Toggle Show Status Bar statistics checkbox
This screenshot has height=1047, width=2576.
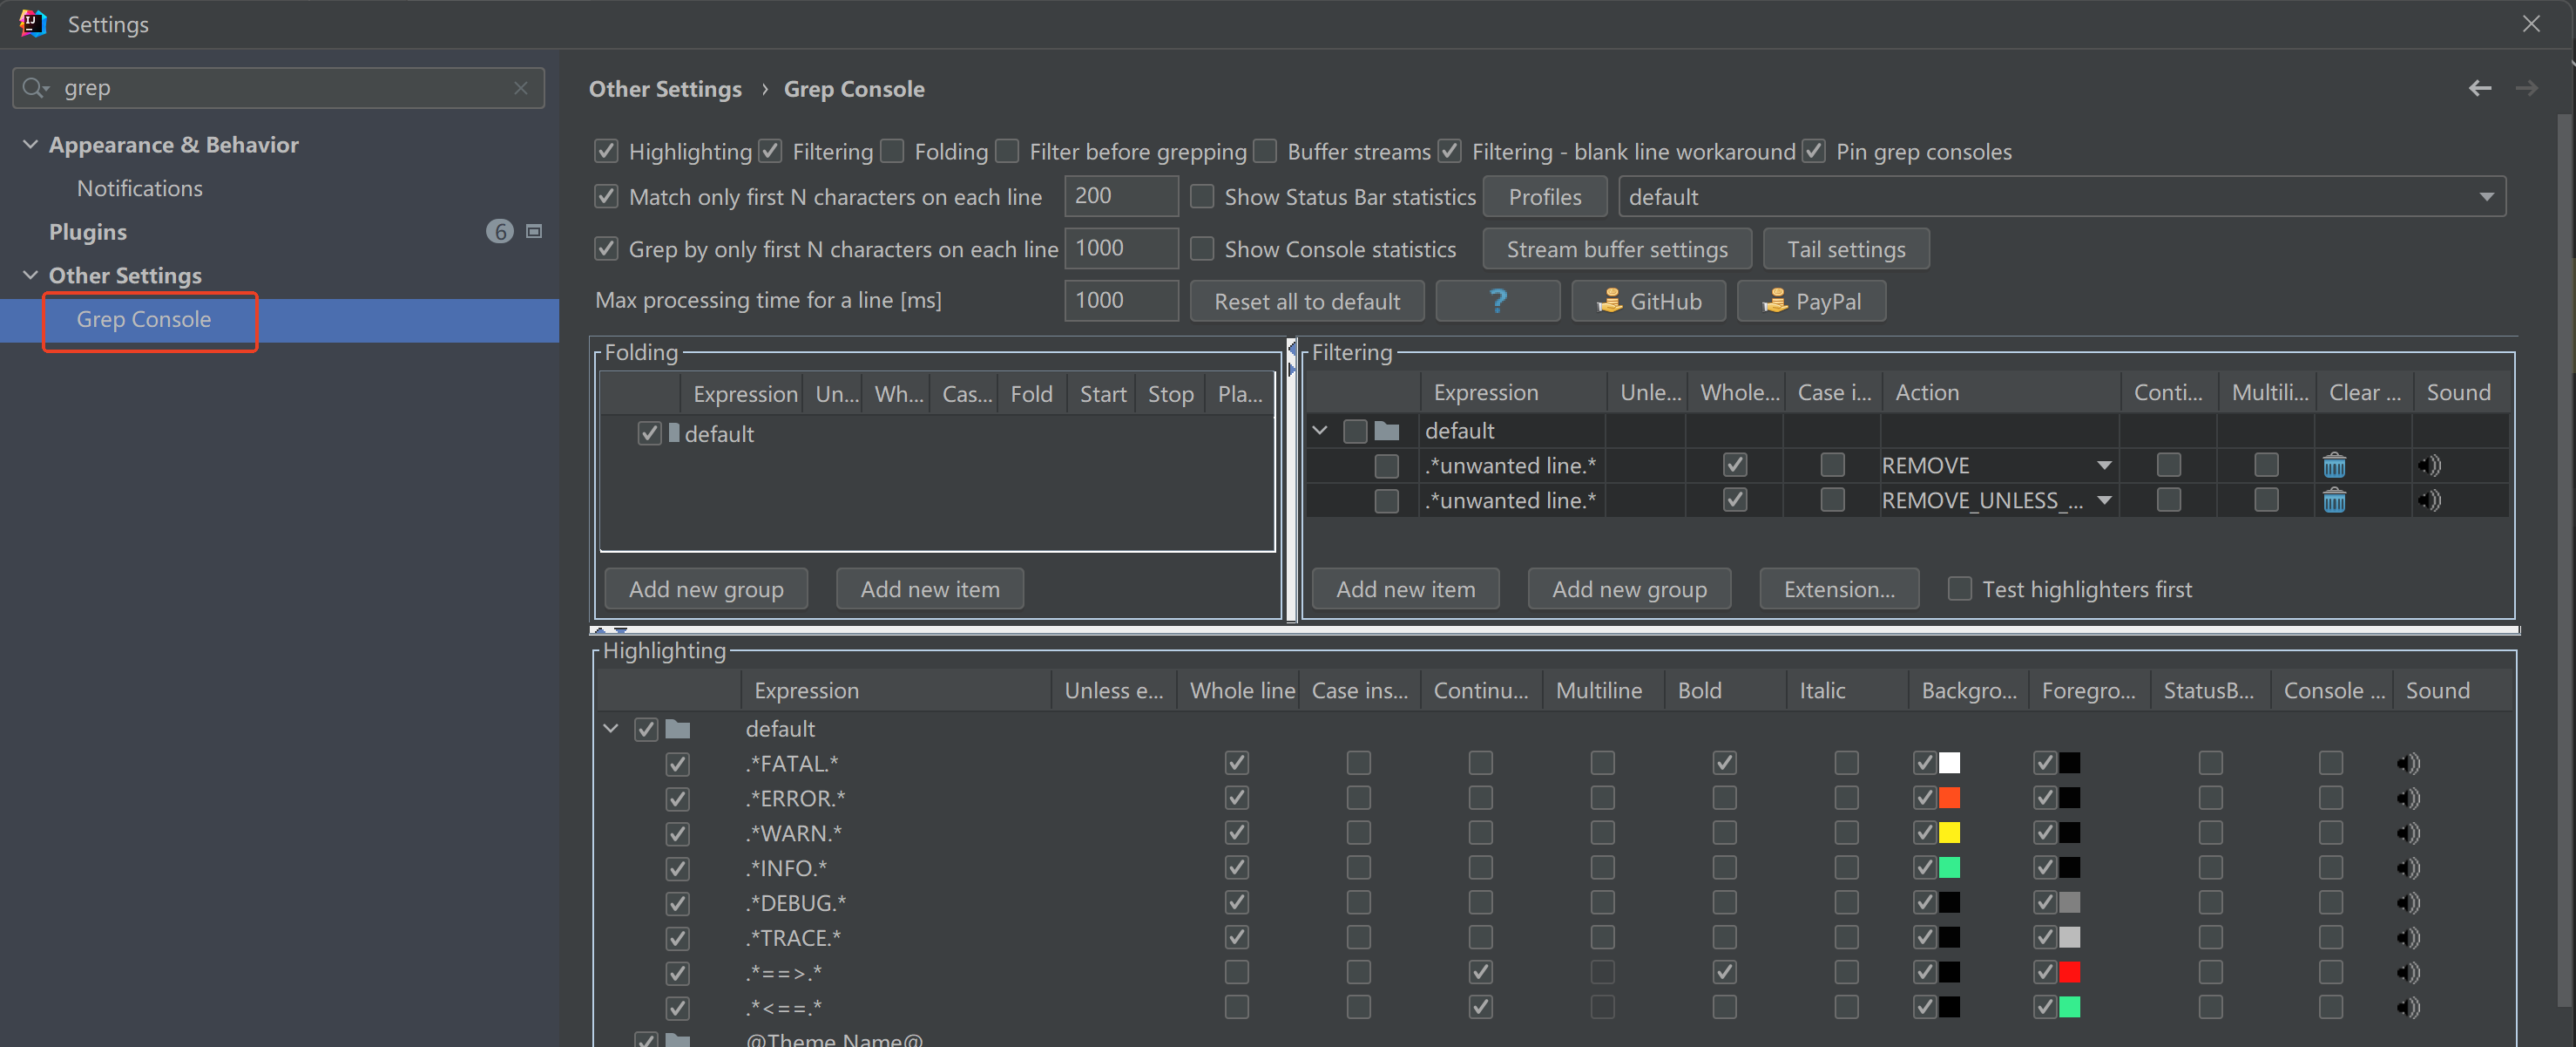(1202, 196)
